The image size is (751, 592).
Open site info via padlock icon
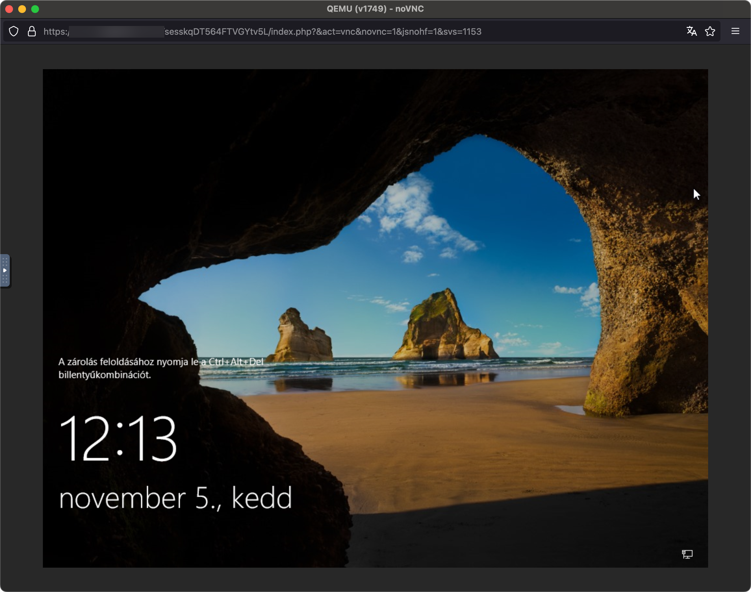pyautogui.click(x=32, y=31)
